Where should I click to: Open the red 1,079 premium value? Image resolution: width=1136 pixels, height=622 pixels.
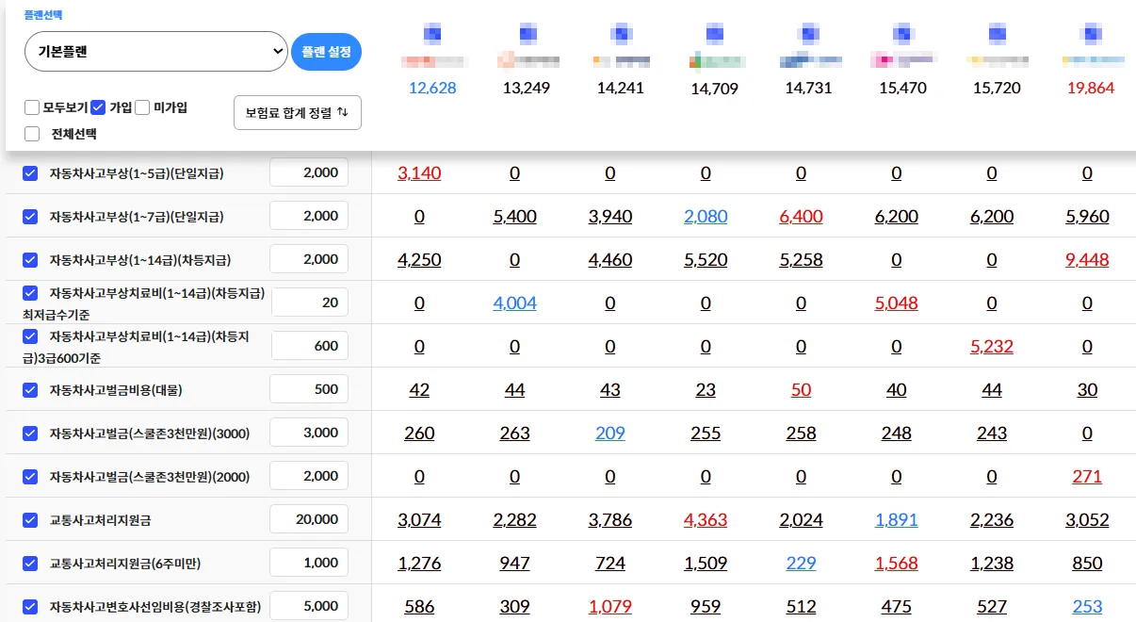coord(610,607)
